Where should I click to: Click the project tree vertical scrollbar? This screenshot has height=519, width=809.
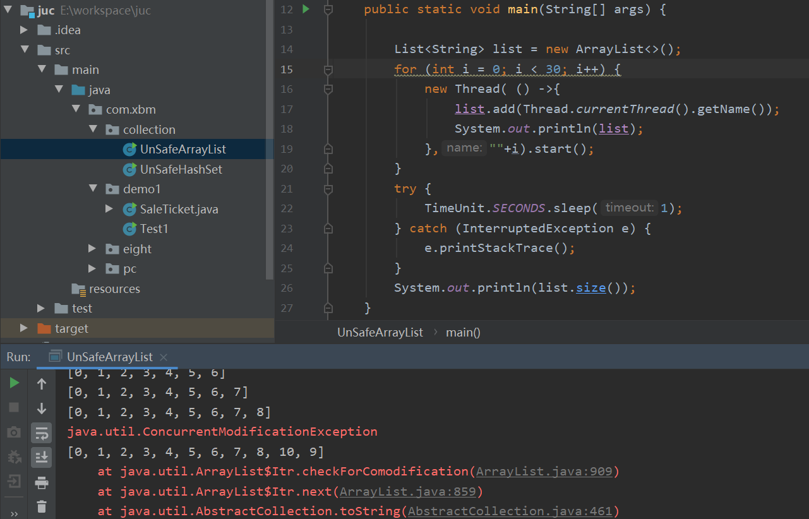click(x=271, y=139)
